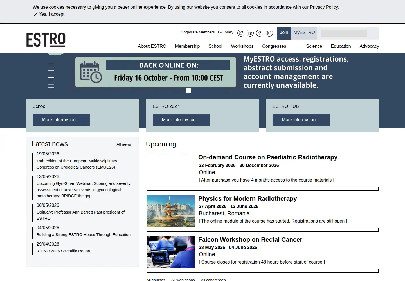Open ESTRO Instagram profile icon
Image resolution: width=405 pixels, height=281 pixels.
[269, 33]
